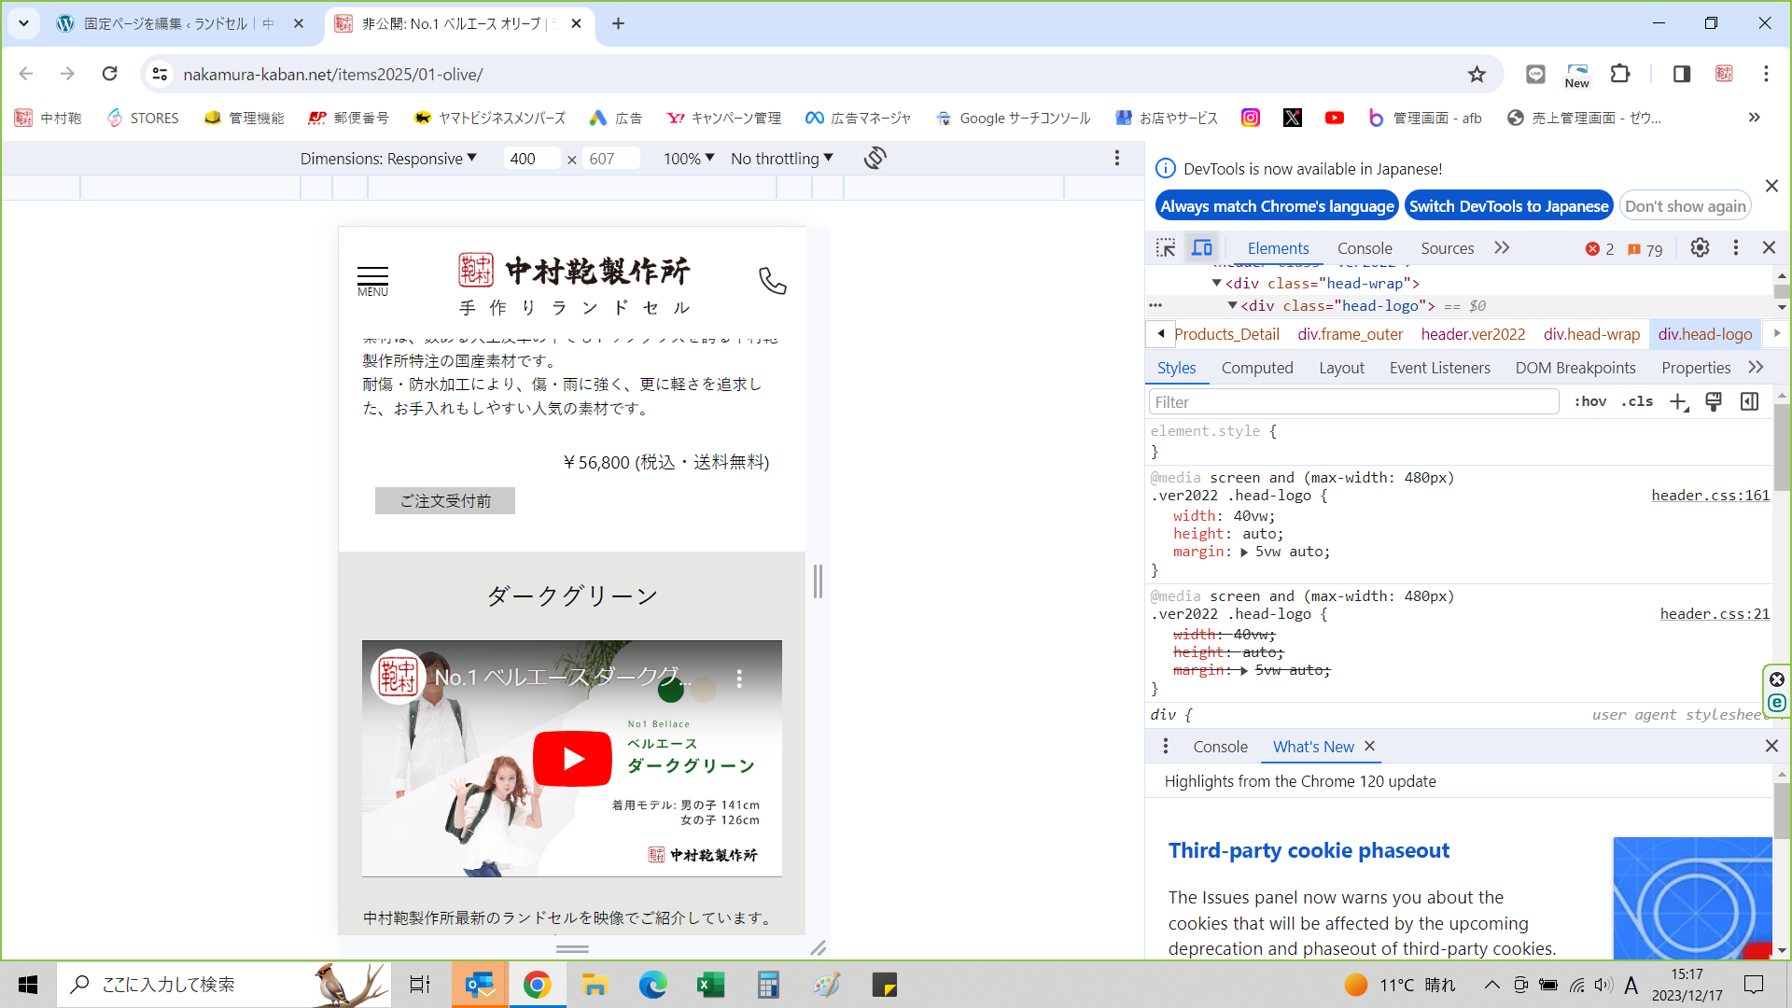
Task: Toggle the computed styles sidebar icon
Action: coord(1749,401)
